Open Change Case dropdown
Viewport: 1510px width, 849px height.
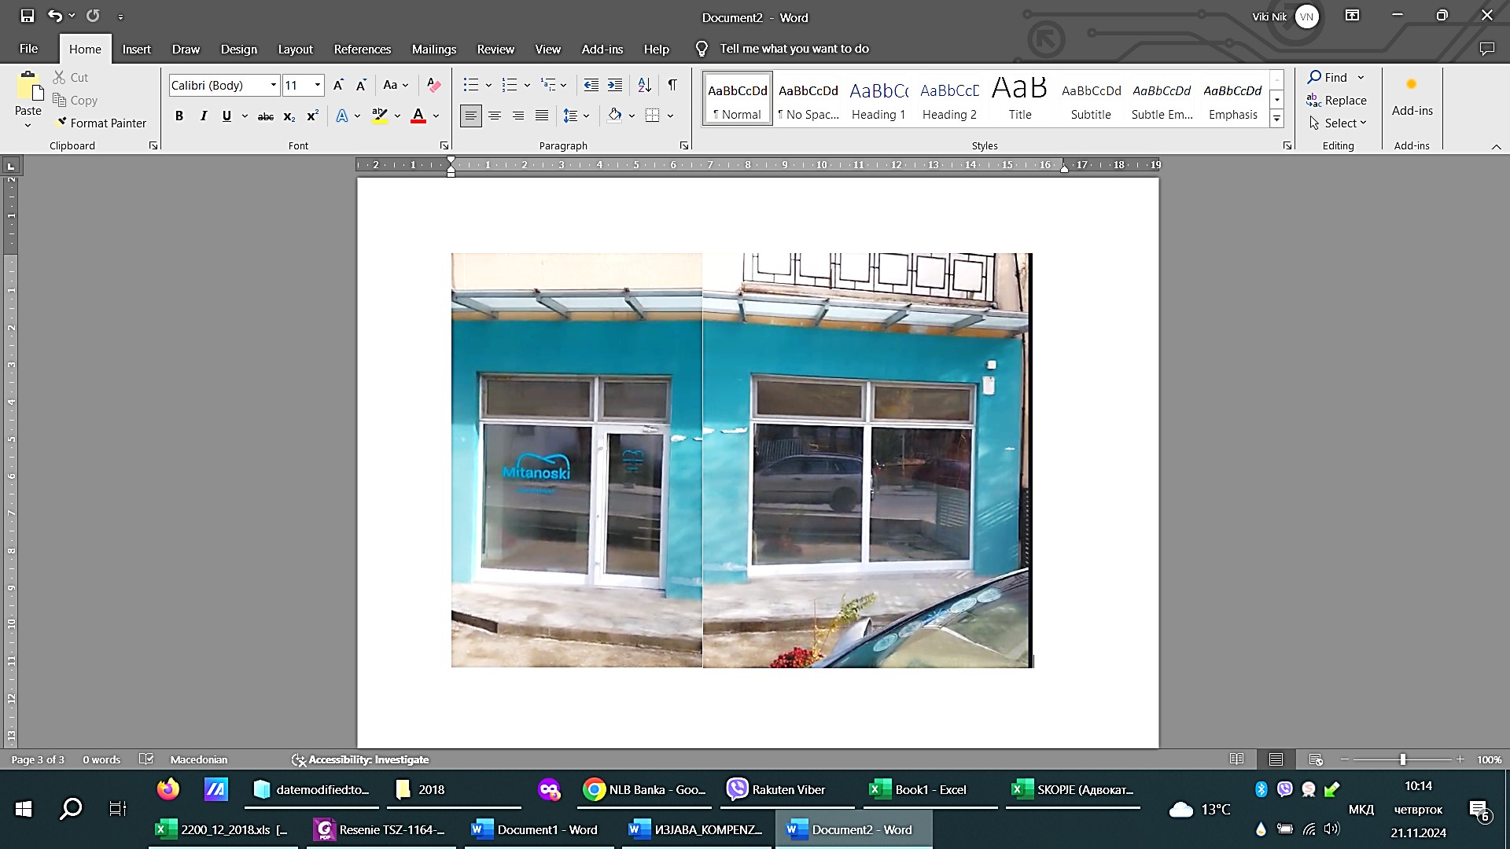[396, 85]
